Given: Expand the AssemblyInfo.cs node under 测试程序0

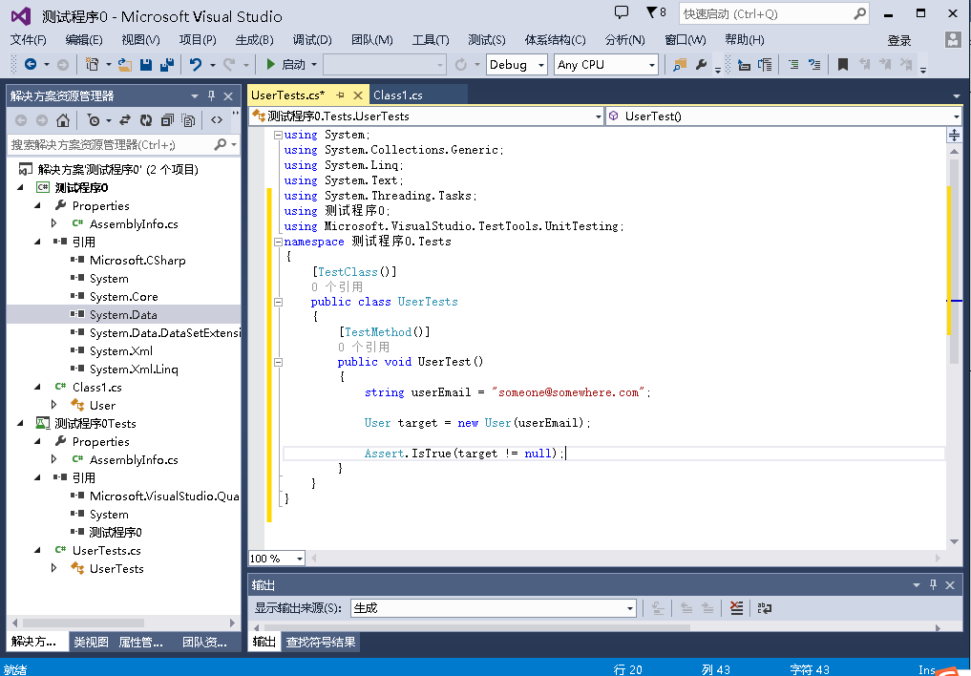Looking at the screenshot, I should (x=53, y=223).
